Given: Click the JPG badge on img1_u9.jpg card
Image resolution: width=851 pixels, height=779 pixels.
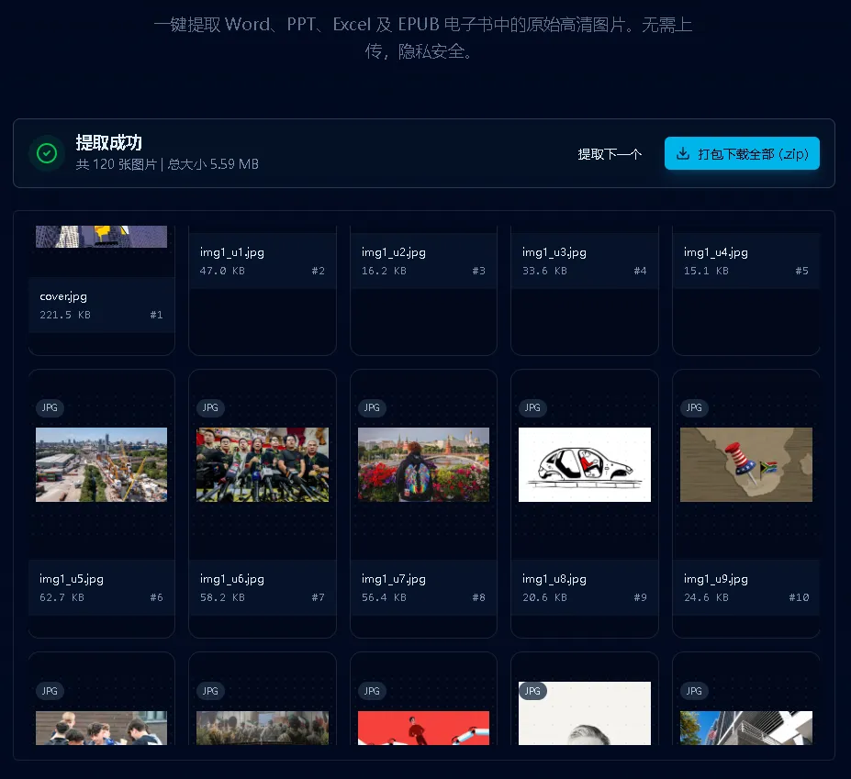Looking at the screenshot, I should (x=694, y=407).
